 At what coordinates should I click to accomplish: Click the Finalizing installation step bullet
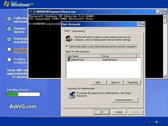coord(9,60)
